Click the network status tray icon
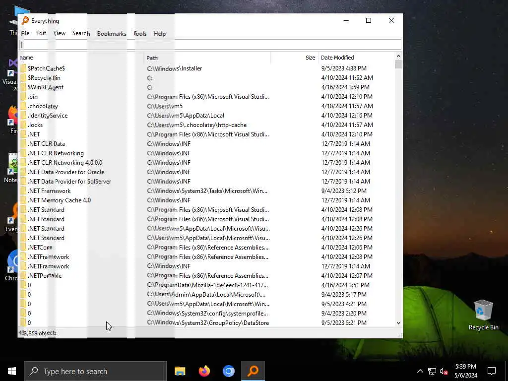The image size is (508, 381). tap(432, 371)
